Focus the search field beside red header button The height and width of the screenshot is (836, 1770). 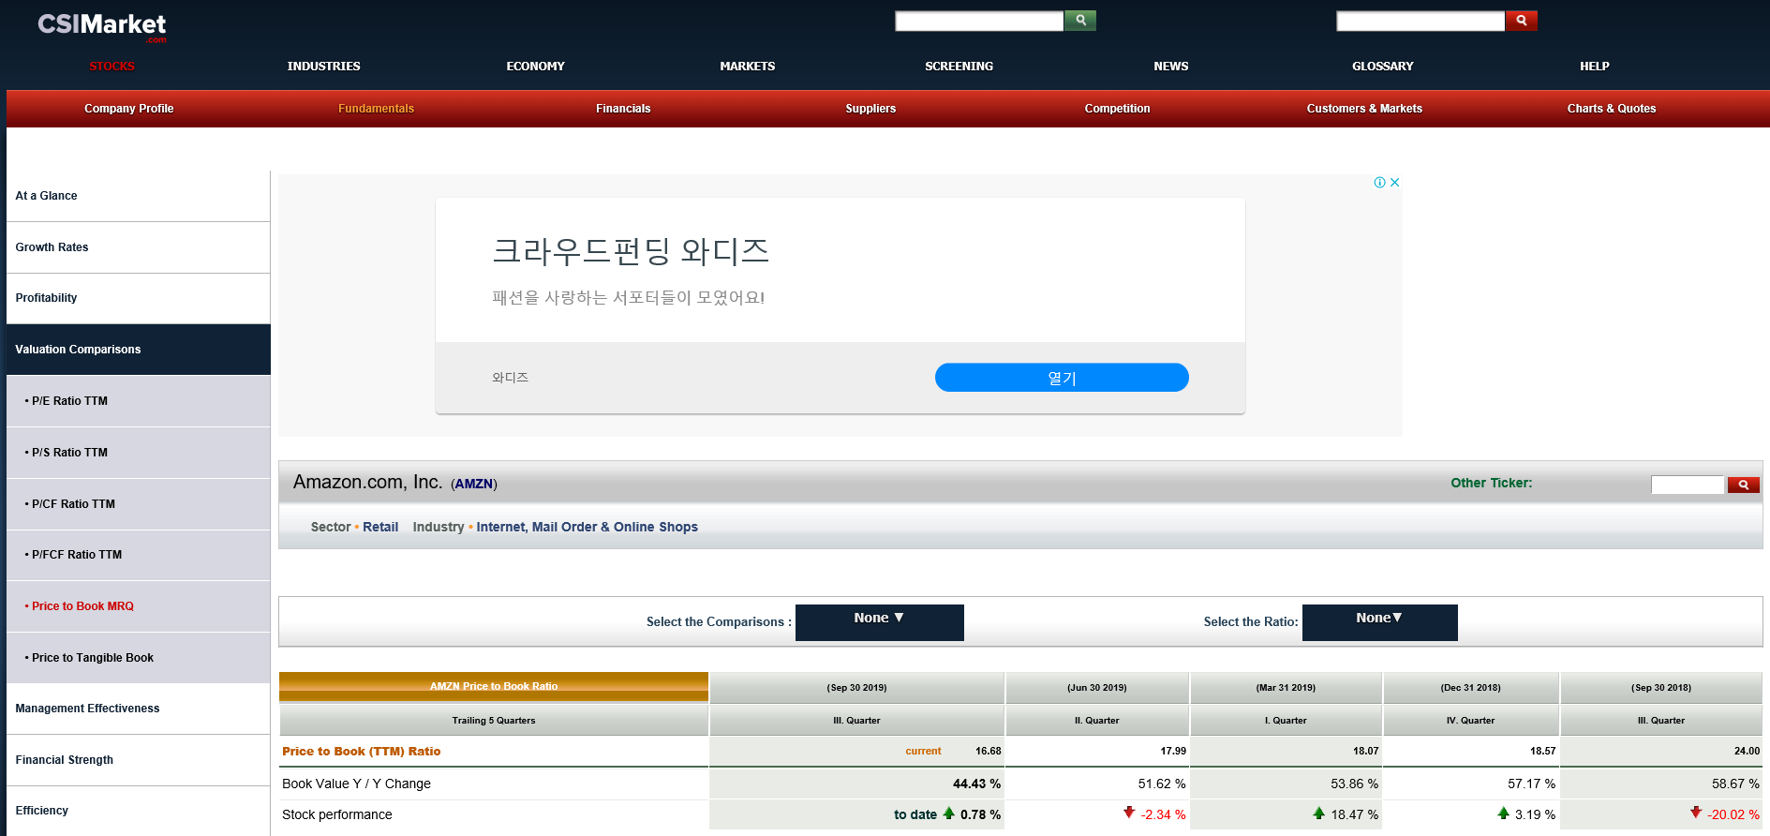pyautogui.click(x=1420, y=21)
